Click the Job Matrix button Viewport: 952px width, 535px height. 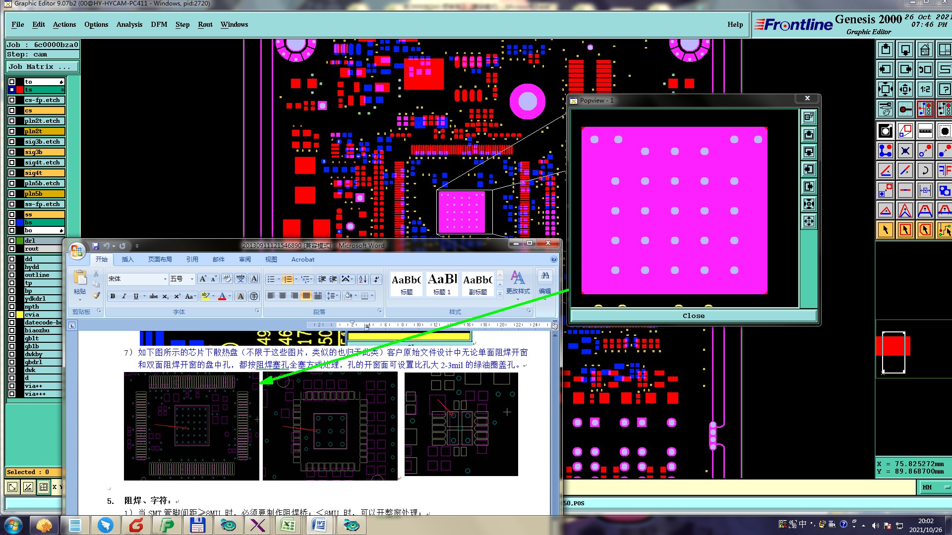[x=42, y=66]
